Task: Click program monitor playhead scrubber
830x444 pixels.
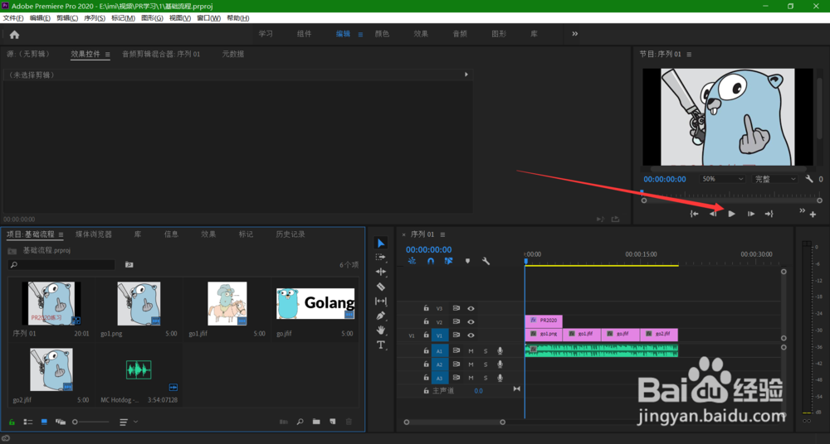Action: click(x=642, y=192)
